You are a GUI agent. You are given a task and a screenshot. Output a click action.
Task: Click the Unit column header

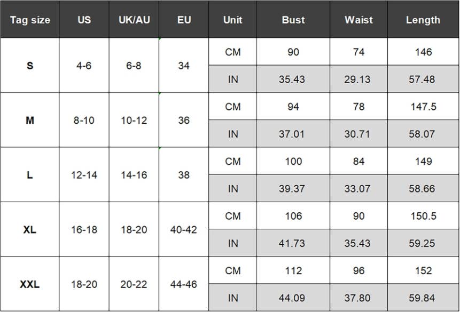(232, 20)
